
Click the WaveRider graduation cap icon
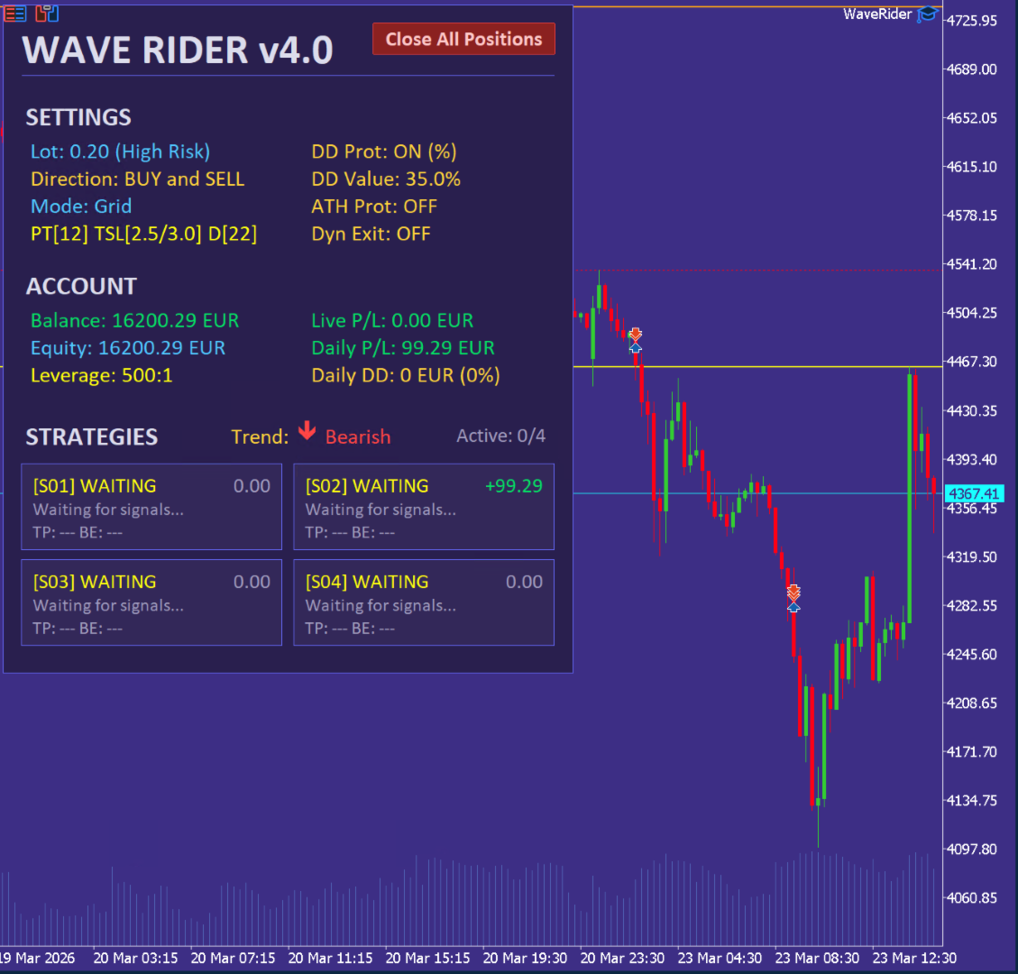click(924, 14)
